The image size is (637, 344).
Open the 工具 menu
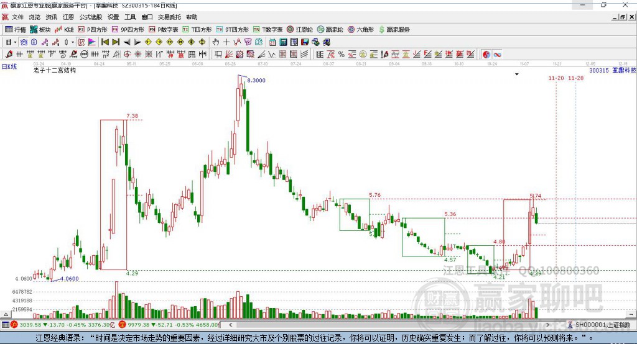tap(130, 17)
